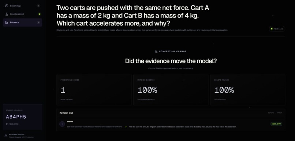Open the Beliefs Revised stat card

click(x=247, y=90)
